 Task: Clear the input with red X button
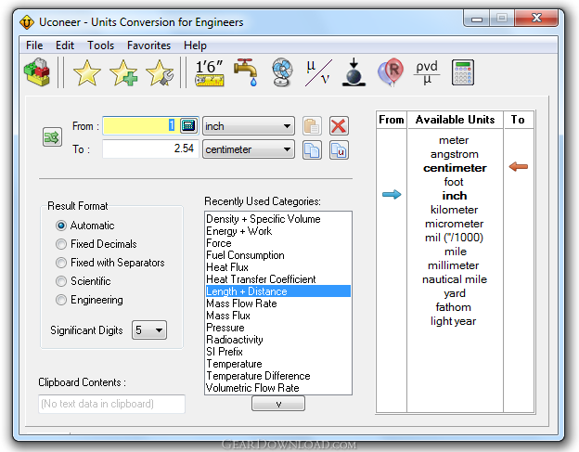339,126
